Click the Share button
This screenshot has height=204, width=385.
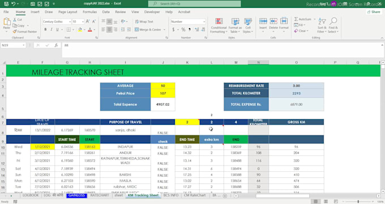click(374, 12)
